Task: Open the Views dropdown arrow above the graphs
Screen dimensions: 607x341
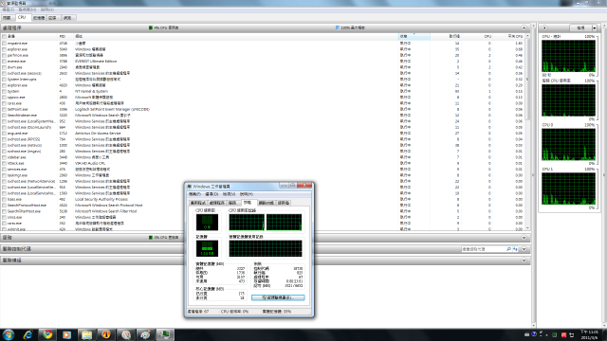Action: [595, 27]
